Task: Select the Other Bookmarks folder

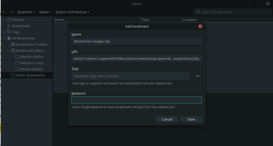Action: click(30, 75)
